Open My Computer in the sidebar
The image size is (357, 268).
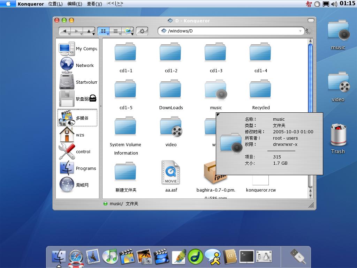coord(78,49)
